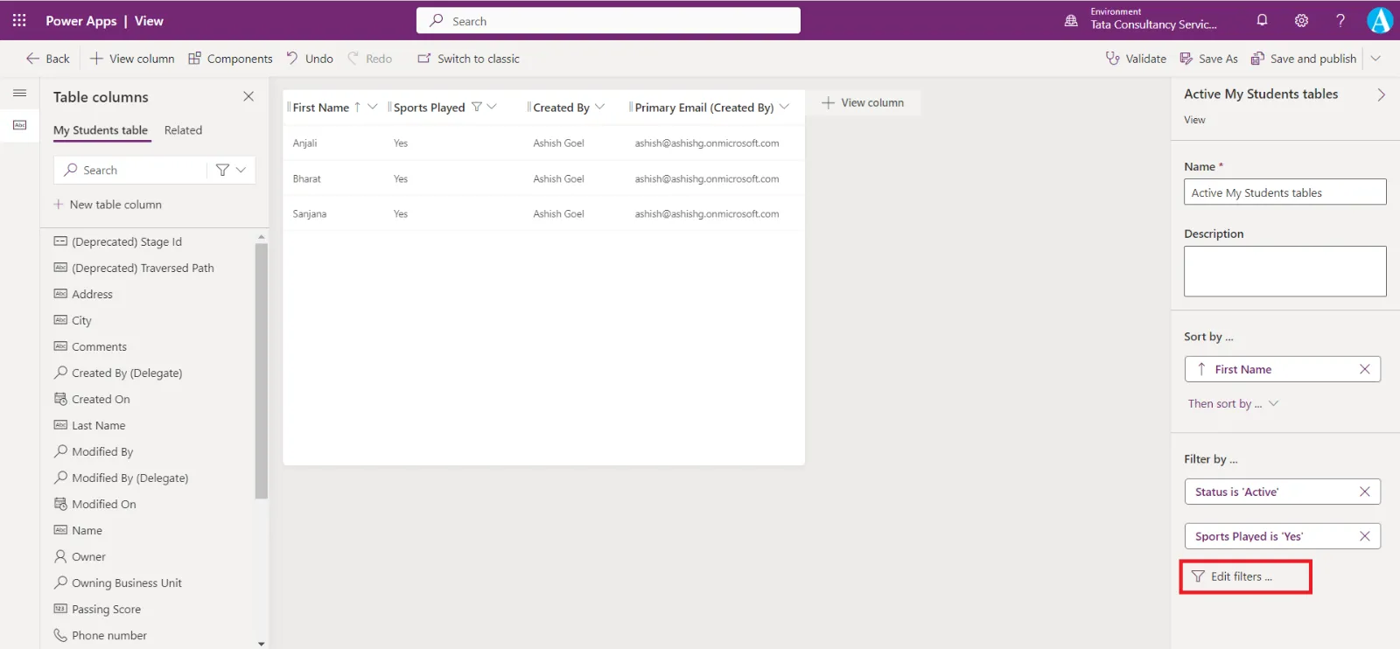Open the Power Apps app launcher waffle
Screen dimensions: 1400x649
point(19,20)
